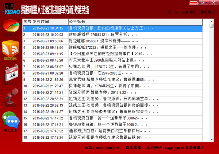This screenshot has width=219, height=154.
Task: Select row 11 资深分析师-雄鹰老师
Action: pyautogui.click(x=112, y=92)
